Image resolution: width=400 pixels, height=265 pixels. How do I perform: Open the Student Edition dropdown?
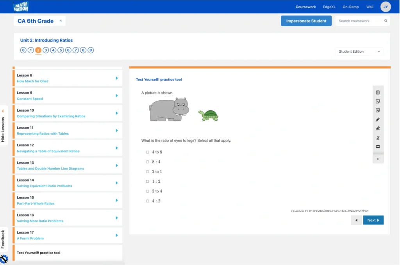coord(359,52)
